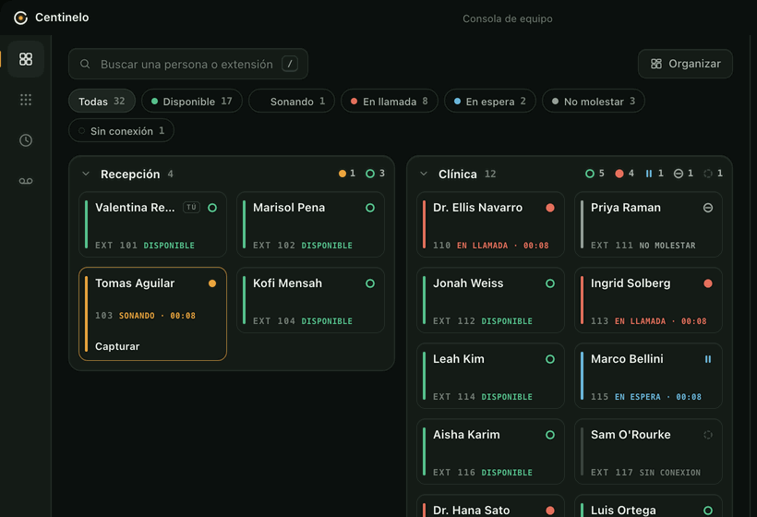Screen dimensions: 757x517
Task: Click the Recepción group title
Action: pyautogui.click(x=130, y=174)
